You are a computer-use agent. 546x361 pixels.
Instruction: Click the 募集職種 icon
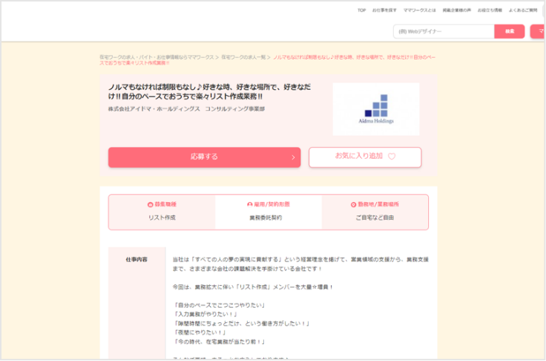coord(150,205)
